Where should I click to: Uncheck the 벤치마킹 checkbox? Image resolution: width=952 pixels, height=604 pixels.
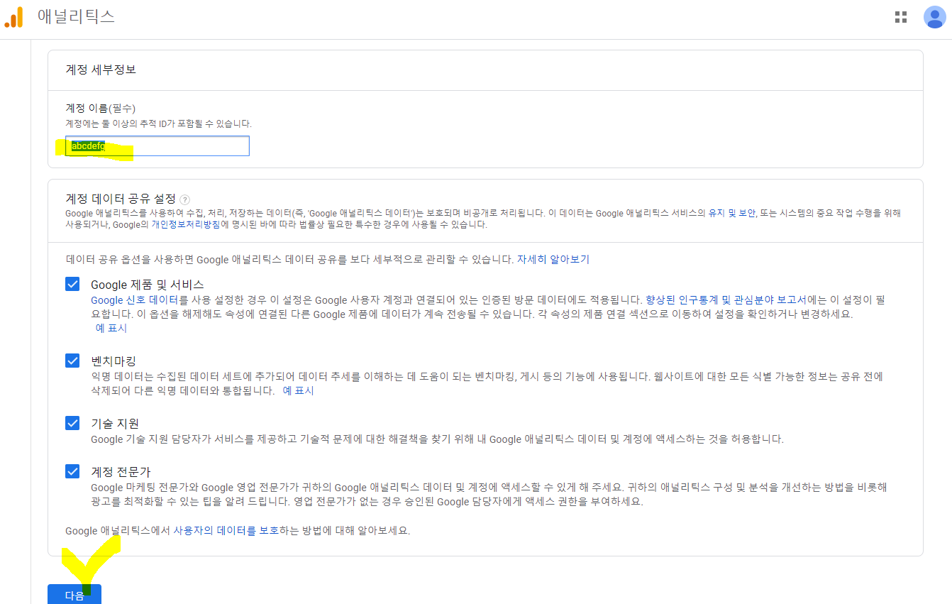click(72, 361)
